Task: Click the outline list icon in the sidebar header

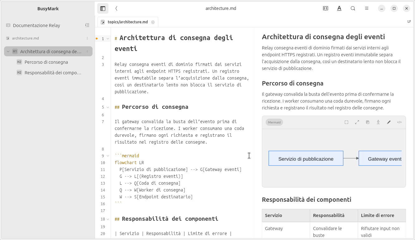Action: (87, 25)
